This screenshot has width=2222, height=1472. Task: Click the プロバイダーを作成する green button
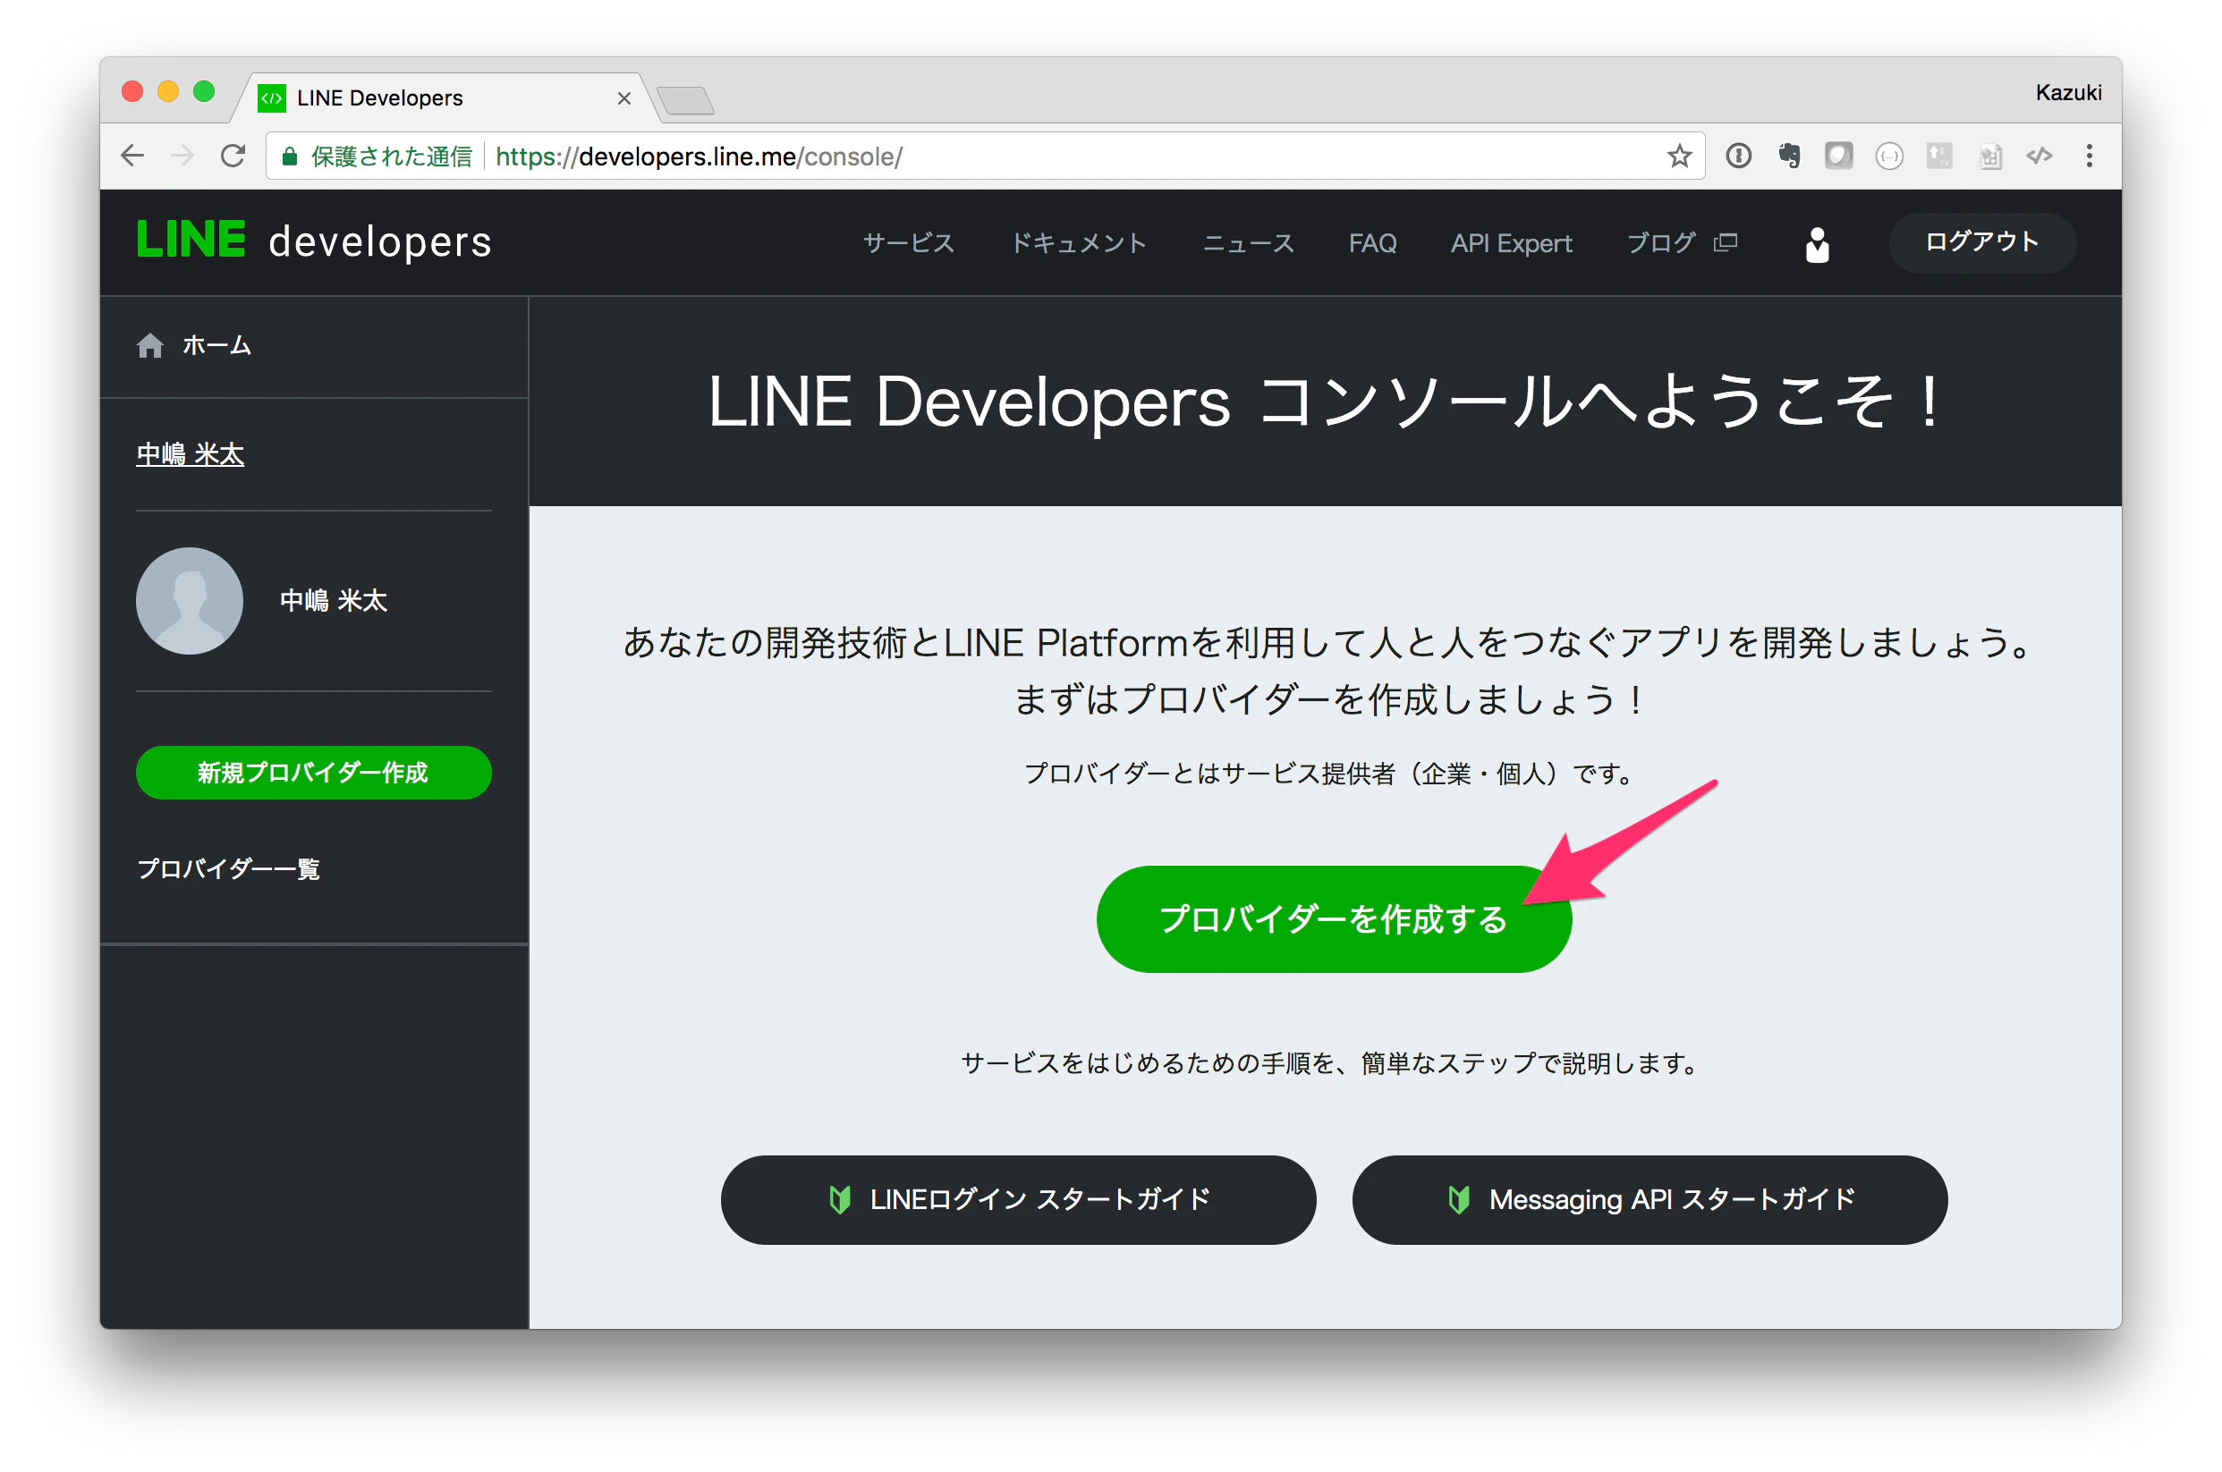click(x=1333, y=919)
